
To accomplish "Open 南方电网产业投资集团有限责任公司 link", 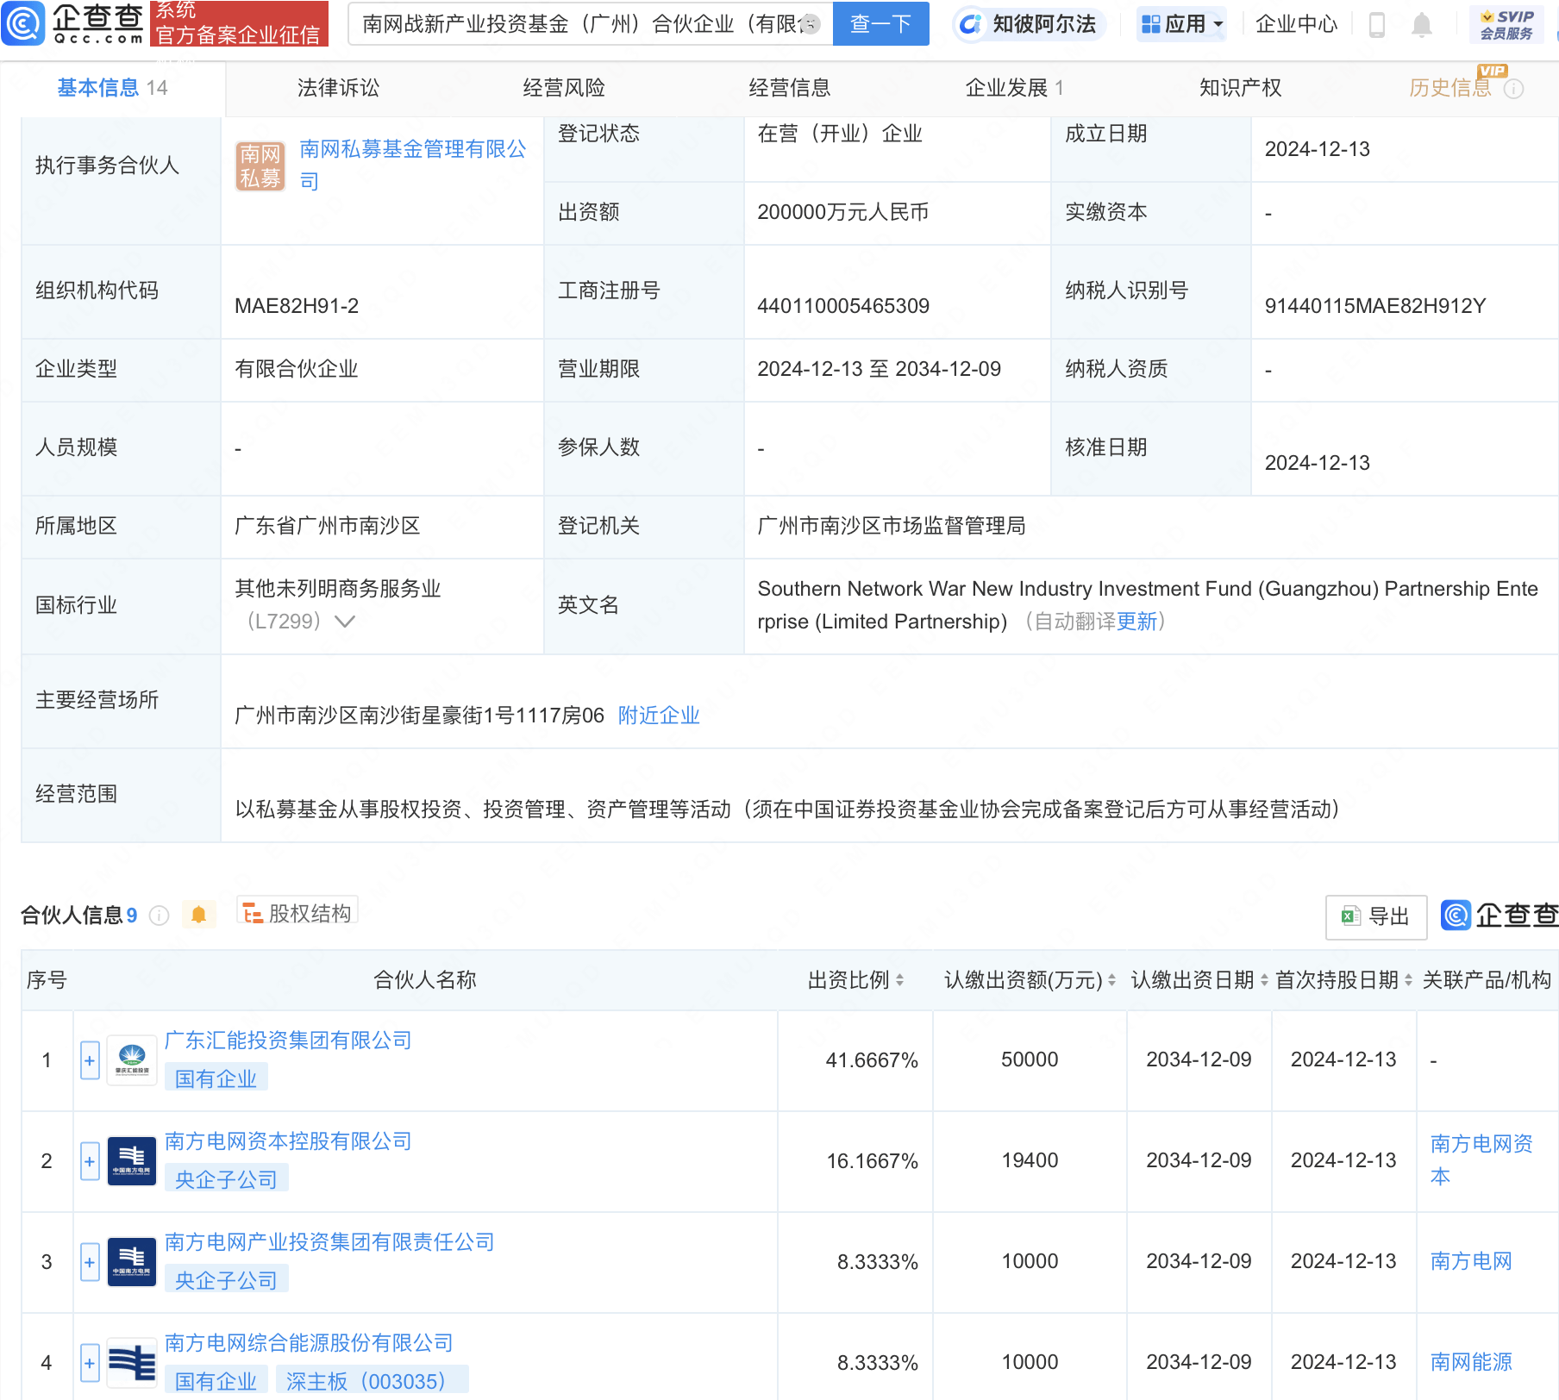I will pyautogui.click(x=329, y=1242).
